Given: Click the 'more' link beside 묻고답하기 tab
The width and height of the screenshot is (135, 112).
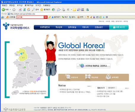Looking at the screenshot, I should (127, 88).
